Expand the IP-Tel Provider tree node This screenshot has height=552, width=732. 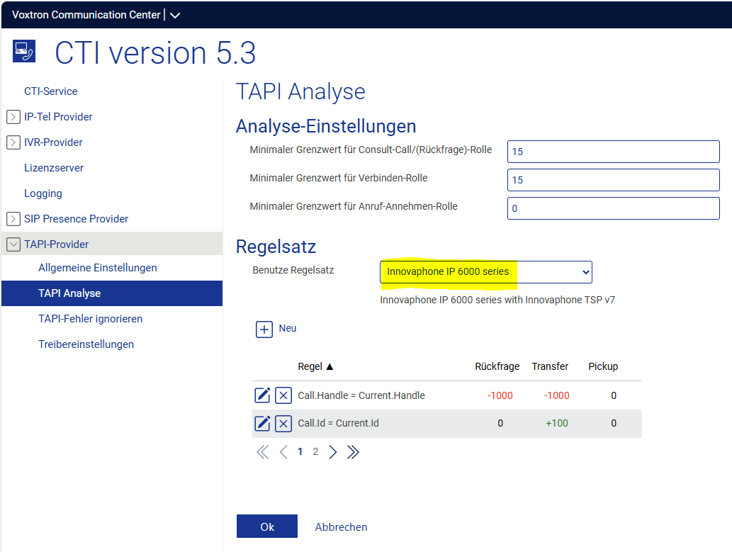pyautogui.click(x=13, y=117)
